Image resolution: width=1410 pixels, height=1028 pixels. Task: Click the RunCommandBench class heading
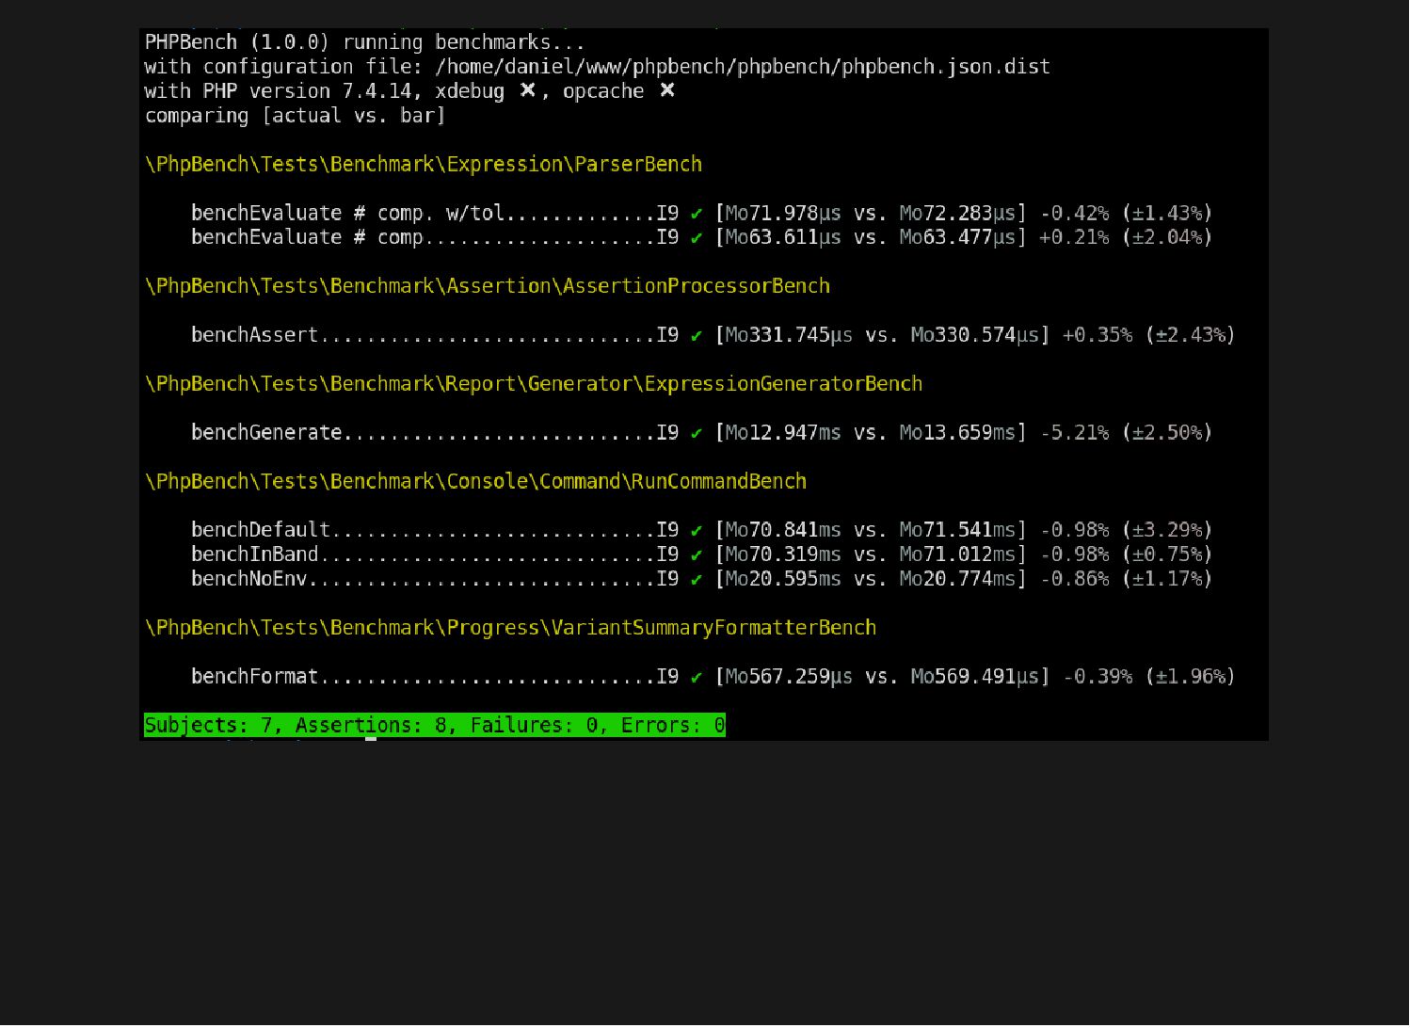click(475, 482)
